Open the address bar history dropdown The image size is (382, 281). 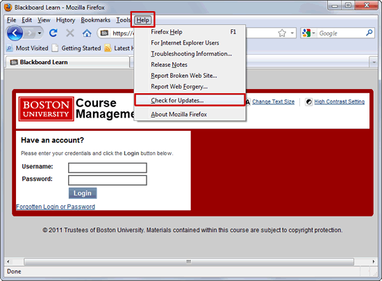(x=292, y=33)
